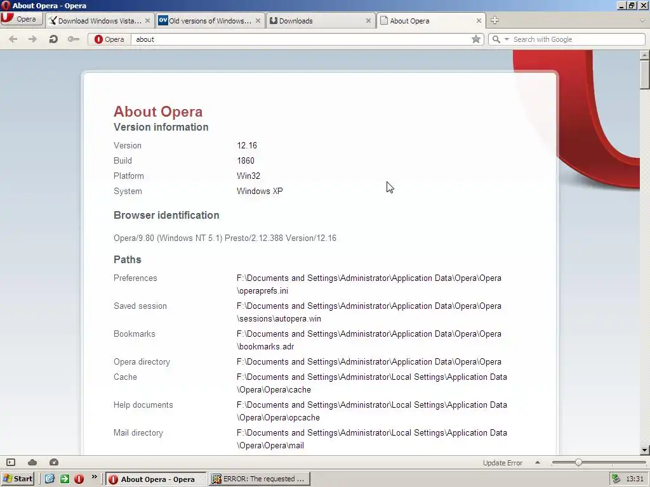The image size is (650, 487).
Task: Close the Download Windows Vista tab
Action: point(147,21)
